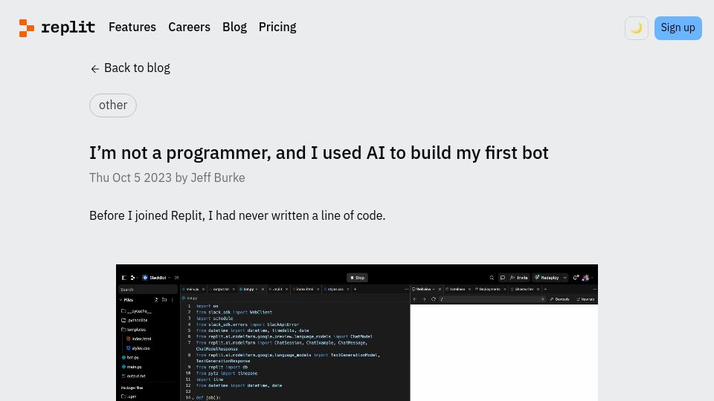Click the Replit logo icon
714x401 pixels.
(27, 27)
